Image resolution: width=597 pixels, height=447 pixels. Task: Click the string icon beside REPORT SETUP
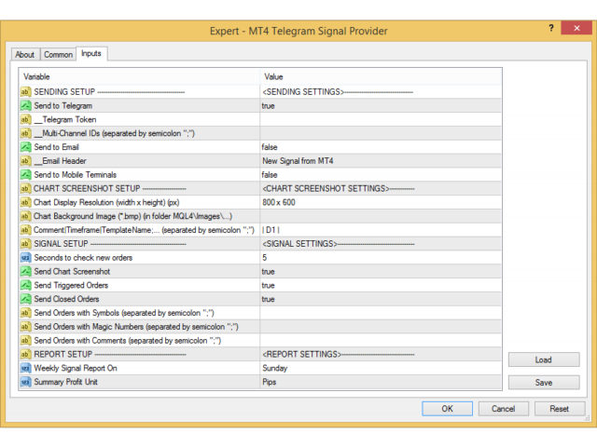click(x=25, y=354)
